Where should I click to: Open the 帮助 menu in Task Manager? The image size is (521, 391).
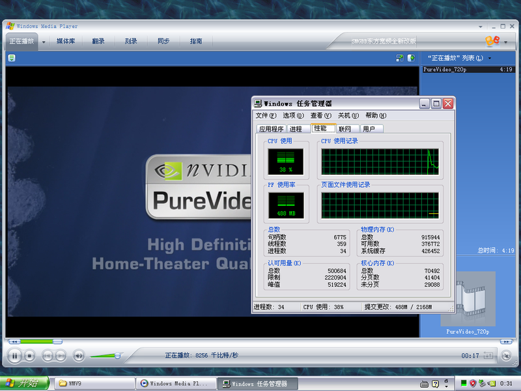[376, 115]
